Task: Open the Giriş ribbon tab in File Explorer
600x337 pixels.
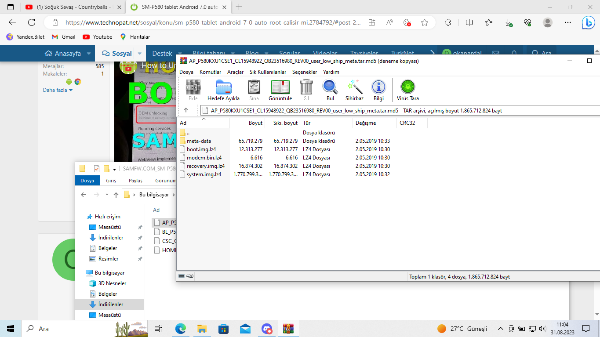Action: (111, 181)
